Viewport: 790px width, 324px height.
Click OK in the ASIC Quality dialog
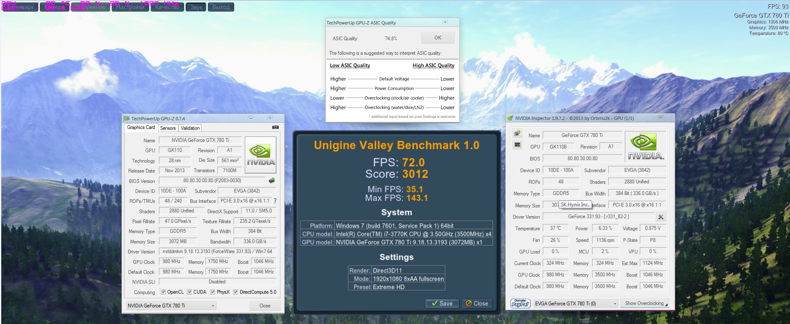pyautogui.click(x=438, y=38)
